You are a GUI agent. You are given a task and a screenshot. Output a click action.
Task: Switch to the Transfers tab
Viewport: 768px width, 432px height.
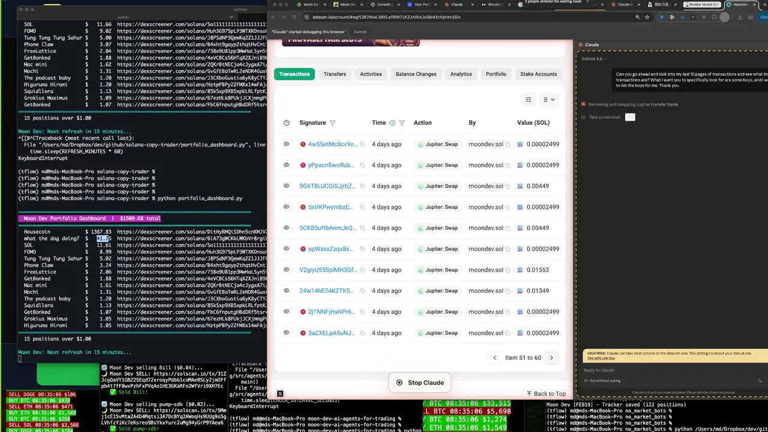[x=335, y=74]
